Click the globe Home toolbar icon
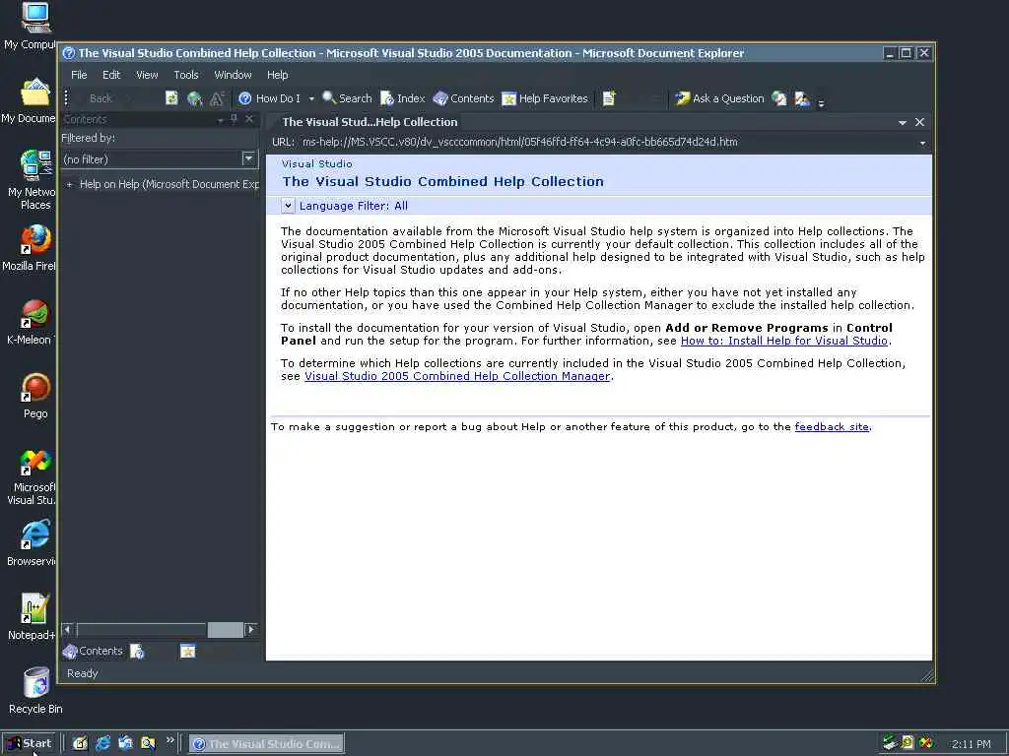Image resolution: width=1009 pixels, height=756 pixels. (194, 98)
